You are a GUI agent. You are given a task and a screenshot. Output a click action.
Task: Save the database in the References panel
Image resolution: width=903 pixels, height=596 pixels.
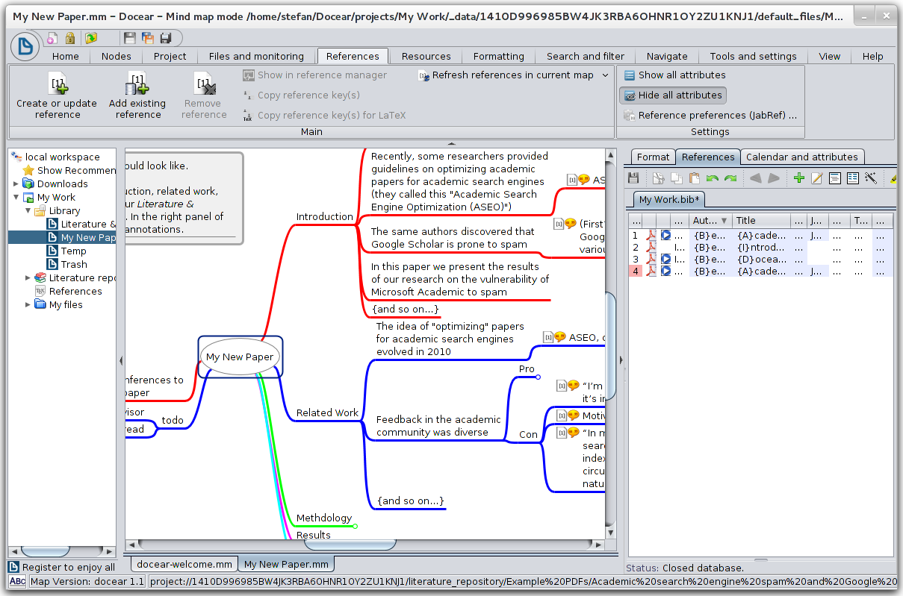coord(633,178)
